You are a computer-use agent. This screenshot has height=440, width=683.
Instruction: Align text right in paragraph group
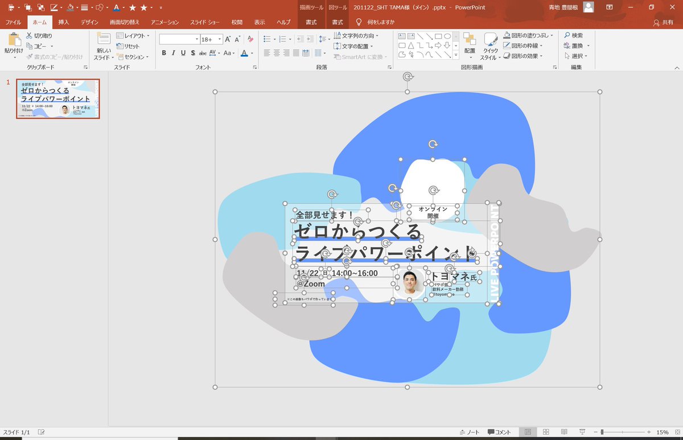click(x=286, y=53)
